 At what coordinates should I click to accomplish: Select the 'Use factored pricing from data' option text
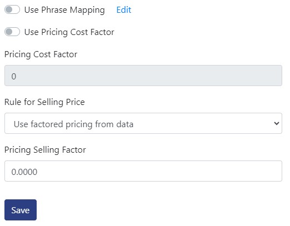(x=73, y=124)
